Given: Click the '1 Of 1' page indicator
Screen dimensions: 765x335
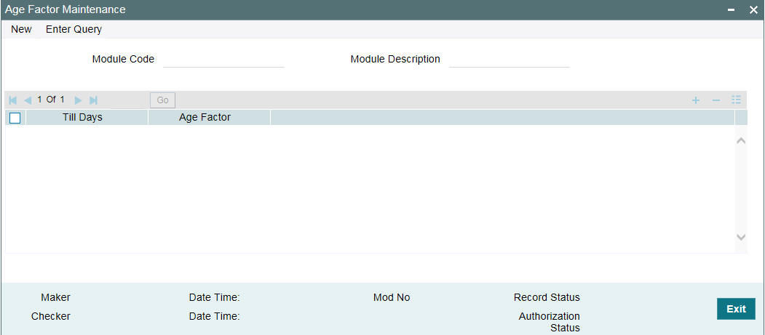Looking at the screenshot, I should [x=51, y=100].
